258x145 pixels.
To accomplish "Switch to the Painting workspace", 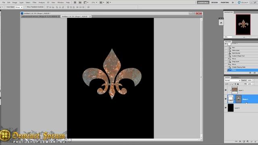I will coord(225,2).
